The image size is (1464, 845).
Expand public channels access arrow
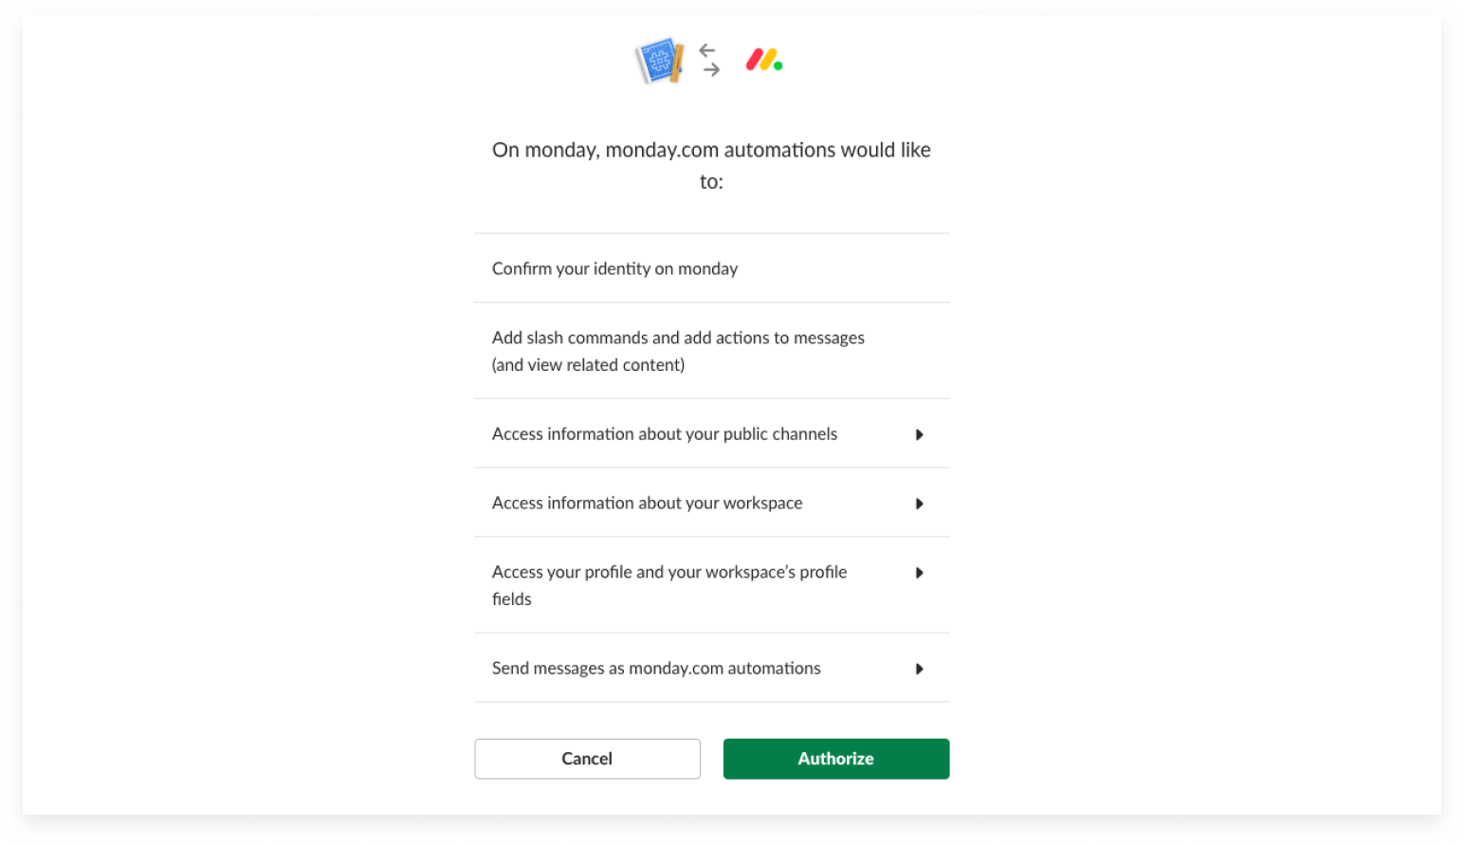click(x=919, y=434)
